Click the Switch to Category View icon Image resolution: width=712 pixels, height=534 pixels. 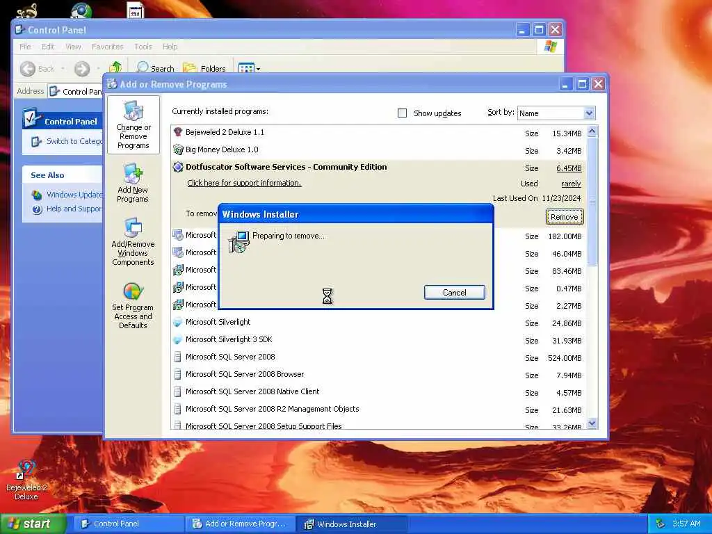coord(36,142)
